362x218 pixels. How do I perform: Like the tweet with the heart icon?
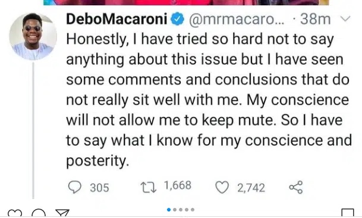[222, 187]
